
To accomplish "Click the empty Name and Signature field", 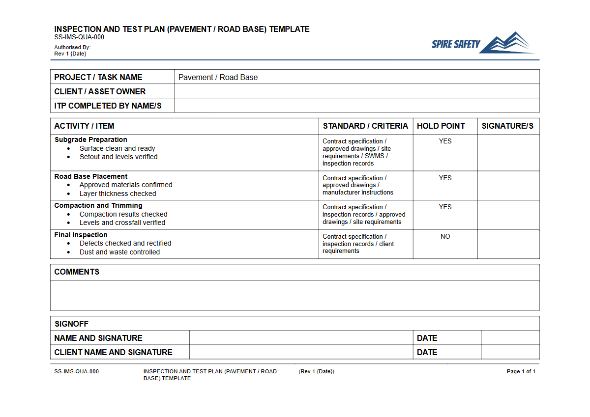I will point(301,338).
